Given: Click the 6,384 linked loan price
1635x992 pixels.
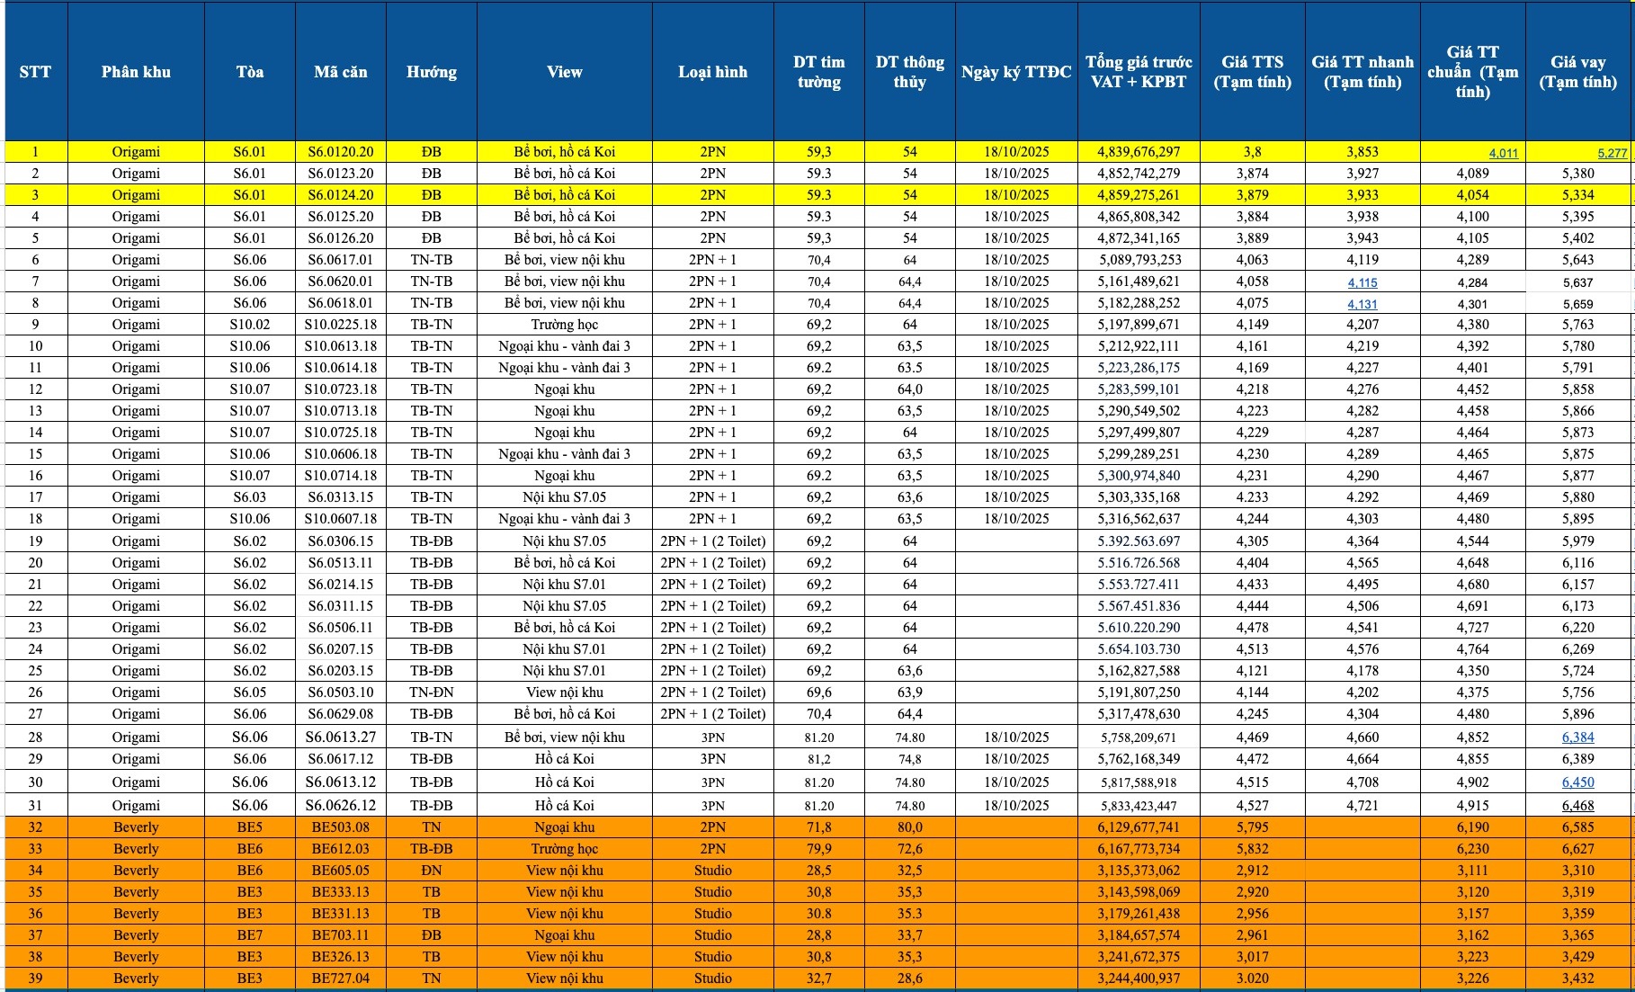Looking at the screenshot, I should coord(1577,737).
